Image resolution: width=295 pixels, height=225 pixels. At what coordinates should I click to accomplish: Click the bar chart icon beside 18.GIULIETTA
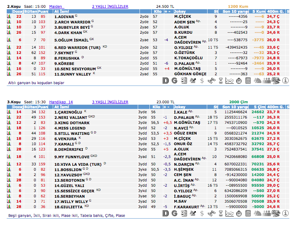pos(9,207)
